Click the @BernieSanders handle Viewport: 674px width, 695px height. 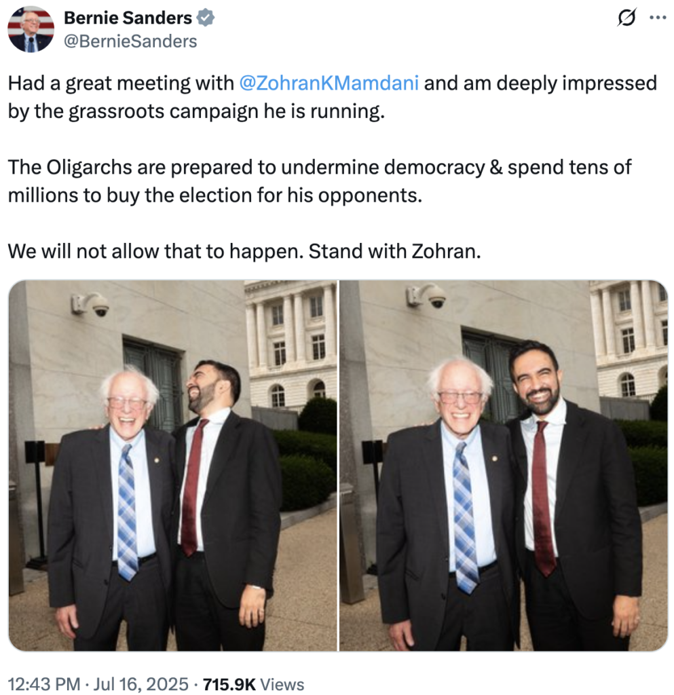(x=130, y=41)
